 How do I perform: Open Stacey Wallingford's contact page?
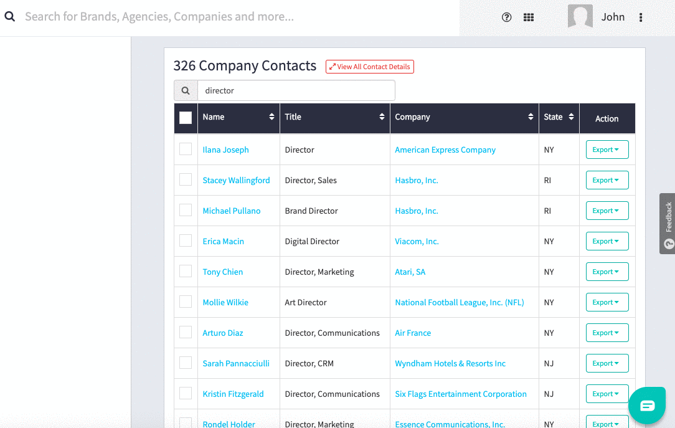click(x=237, y=181)
